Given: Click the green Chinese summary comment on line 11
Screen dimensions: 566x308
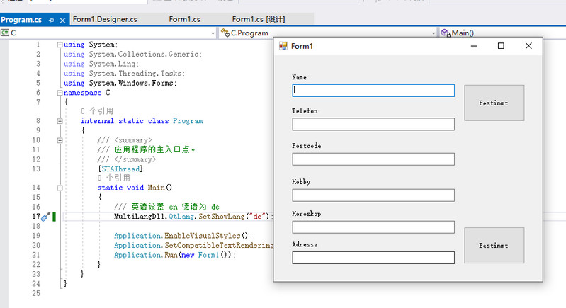Looking at the screenshot, I should tap(155, 149).
